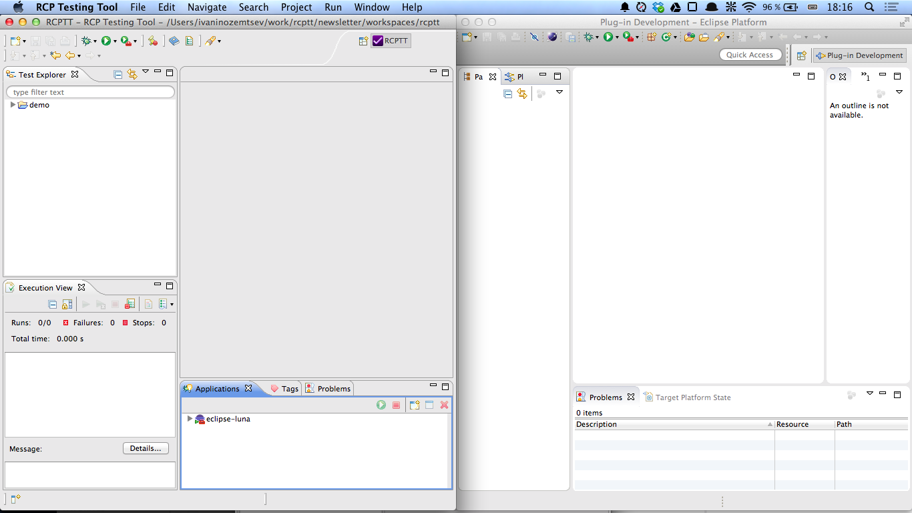This screenshot has height=513, width=912.
Task: Click the New wizard icon in RCPTT toolbar
Action: (x=15, y=41)
